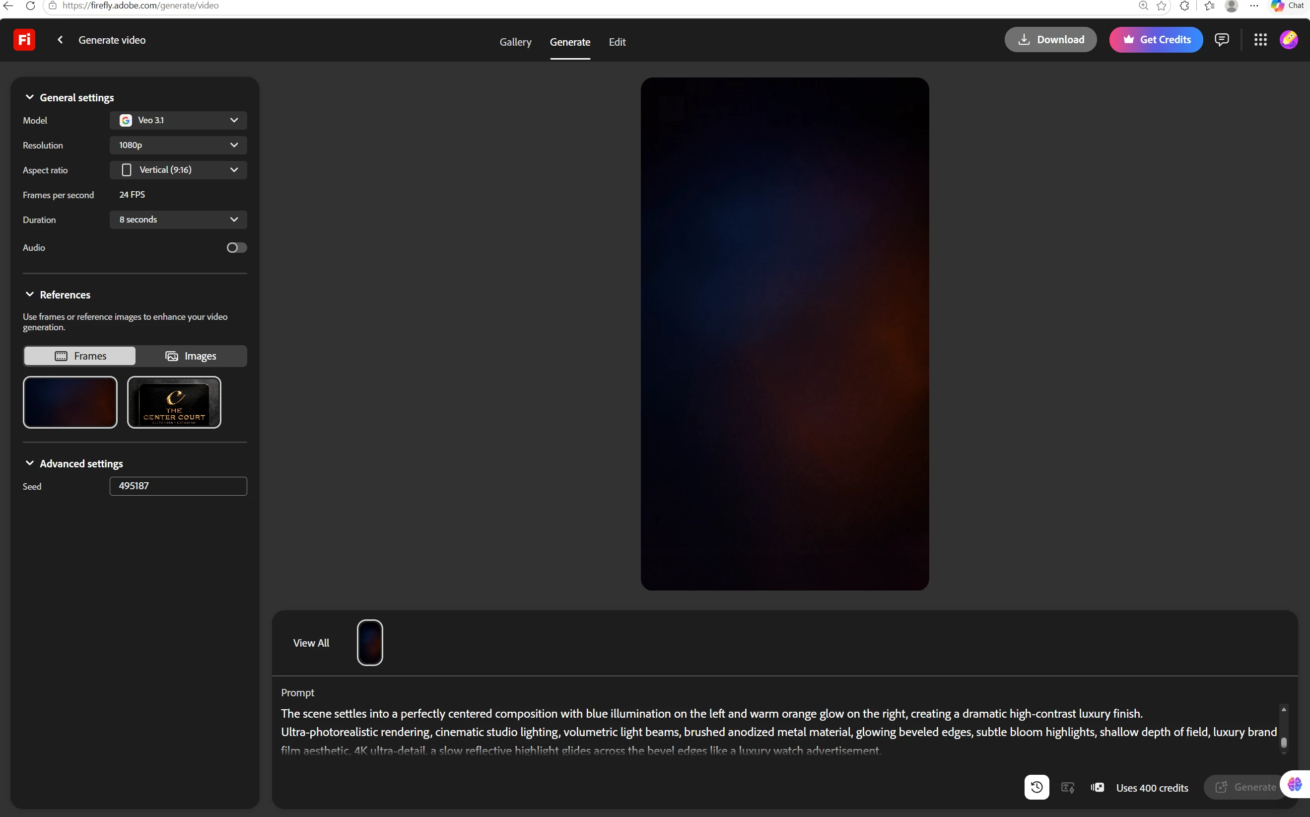Click the Get Credits button

coord(1156,39)
